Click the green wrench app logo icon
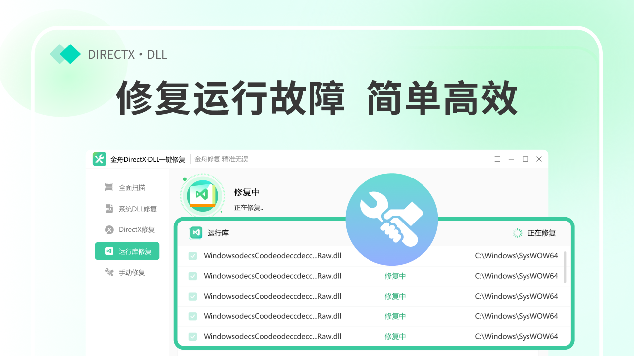 click(x=100, y=159)
